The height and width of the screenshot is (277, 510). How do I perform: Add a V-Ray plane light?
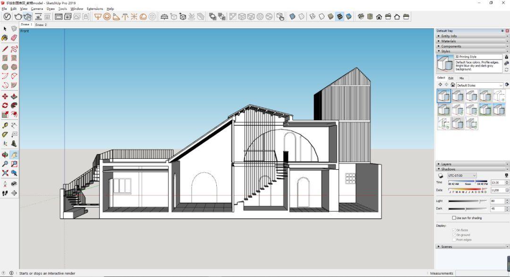tap(98, 17)
